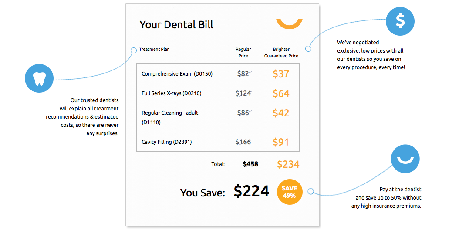Click connector dot near Brighter Guaranteed Price

(x=308, y=49)
